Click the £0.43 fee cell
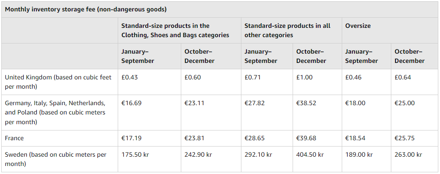The height and width of the screenshot is (174, 440). (x=129, y=77)
